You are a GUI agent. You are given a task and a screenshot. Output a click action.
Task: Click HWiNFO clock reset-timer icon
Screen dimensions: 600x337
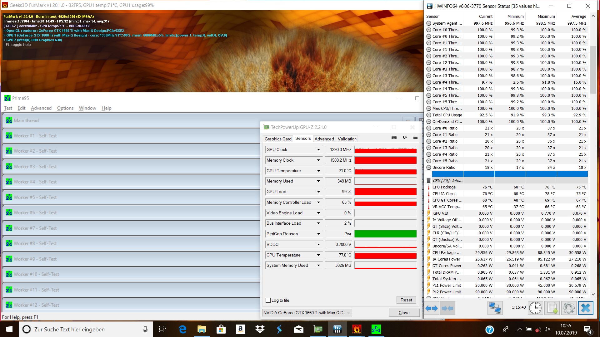[535, 308]
